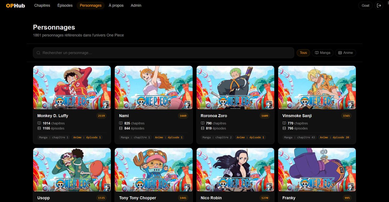
Task: Click the '790 chapitres' text
Action: [216, 123]
